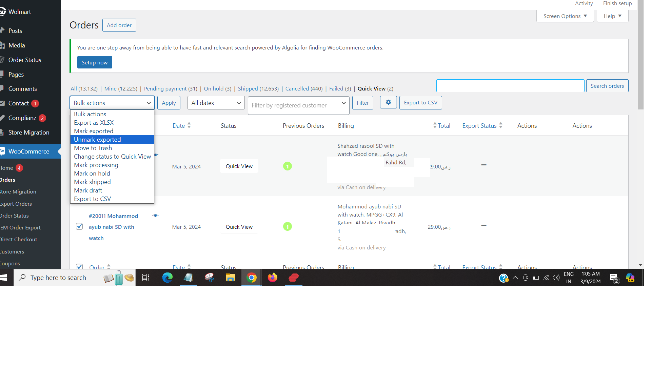Image resolution: width=651 pixels, height=366 pixels.
Task: Open the Copilot icon in the taskbar
Action: (x=630, y=278)
